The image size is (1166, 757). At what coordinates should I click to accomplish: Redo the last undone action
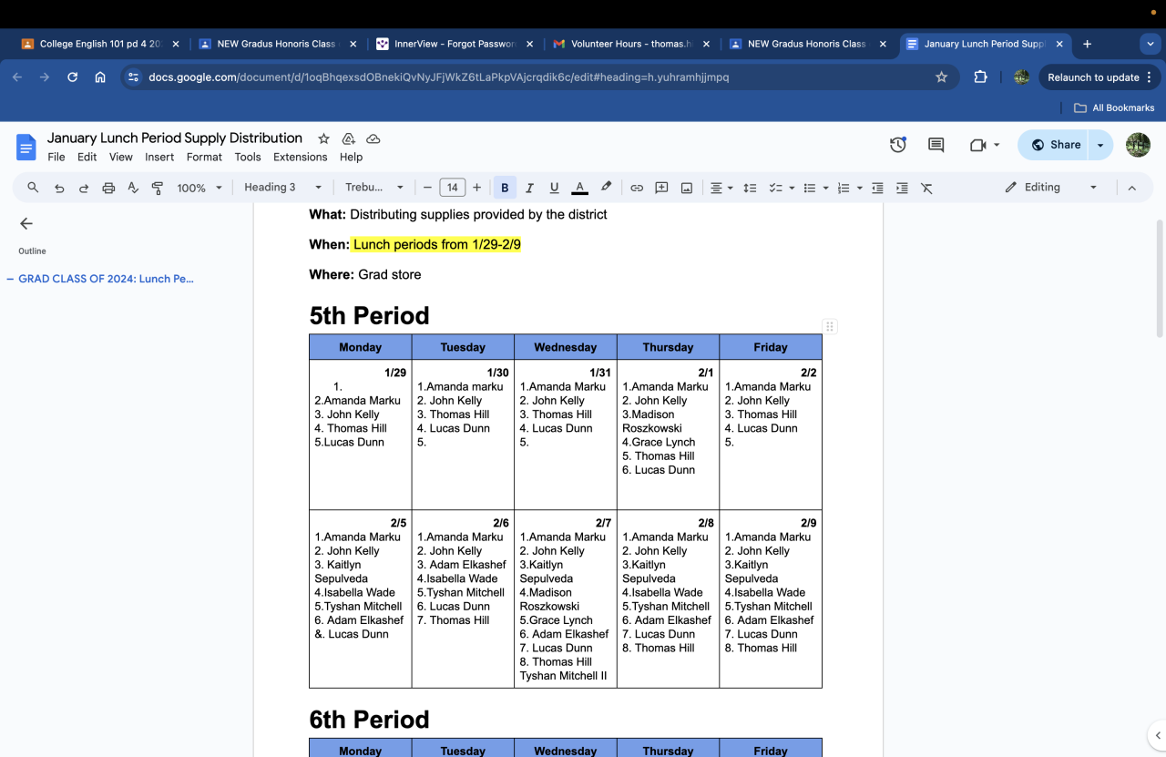[x=84, y=188]
